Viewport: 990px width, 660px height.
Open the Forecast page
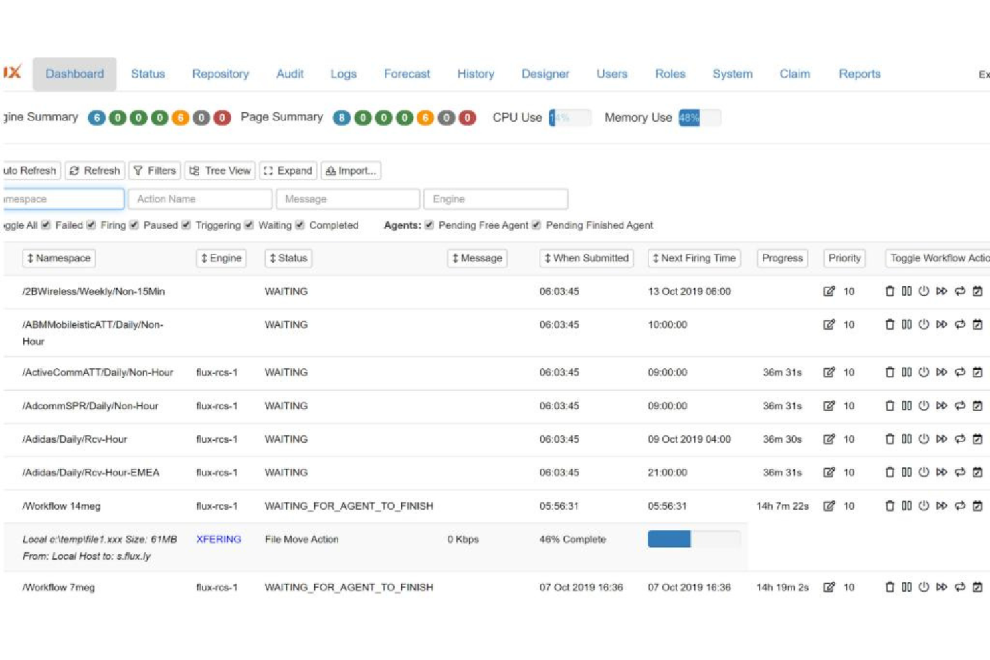(x=407, y=74)
